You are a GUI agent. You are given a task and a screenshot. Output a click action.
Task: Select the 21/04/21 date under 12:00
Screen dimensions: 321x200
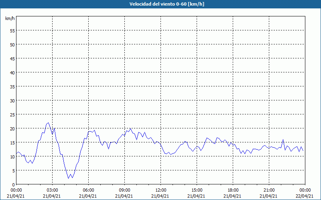pyautogui.click(x=160, y=196)
